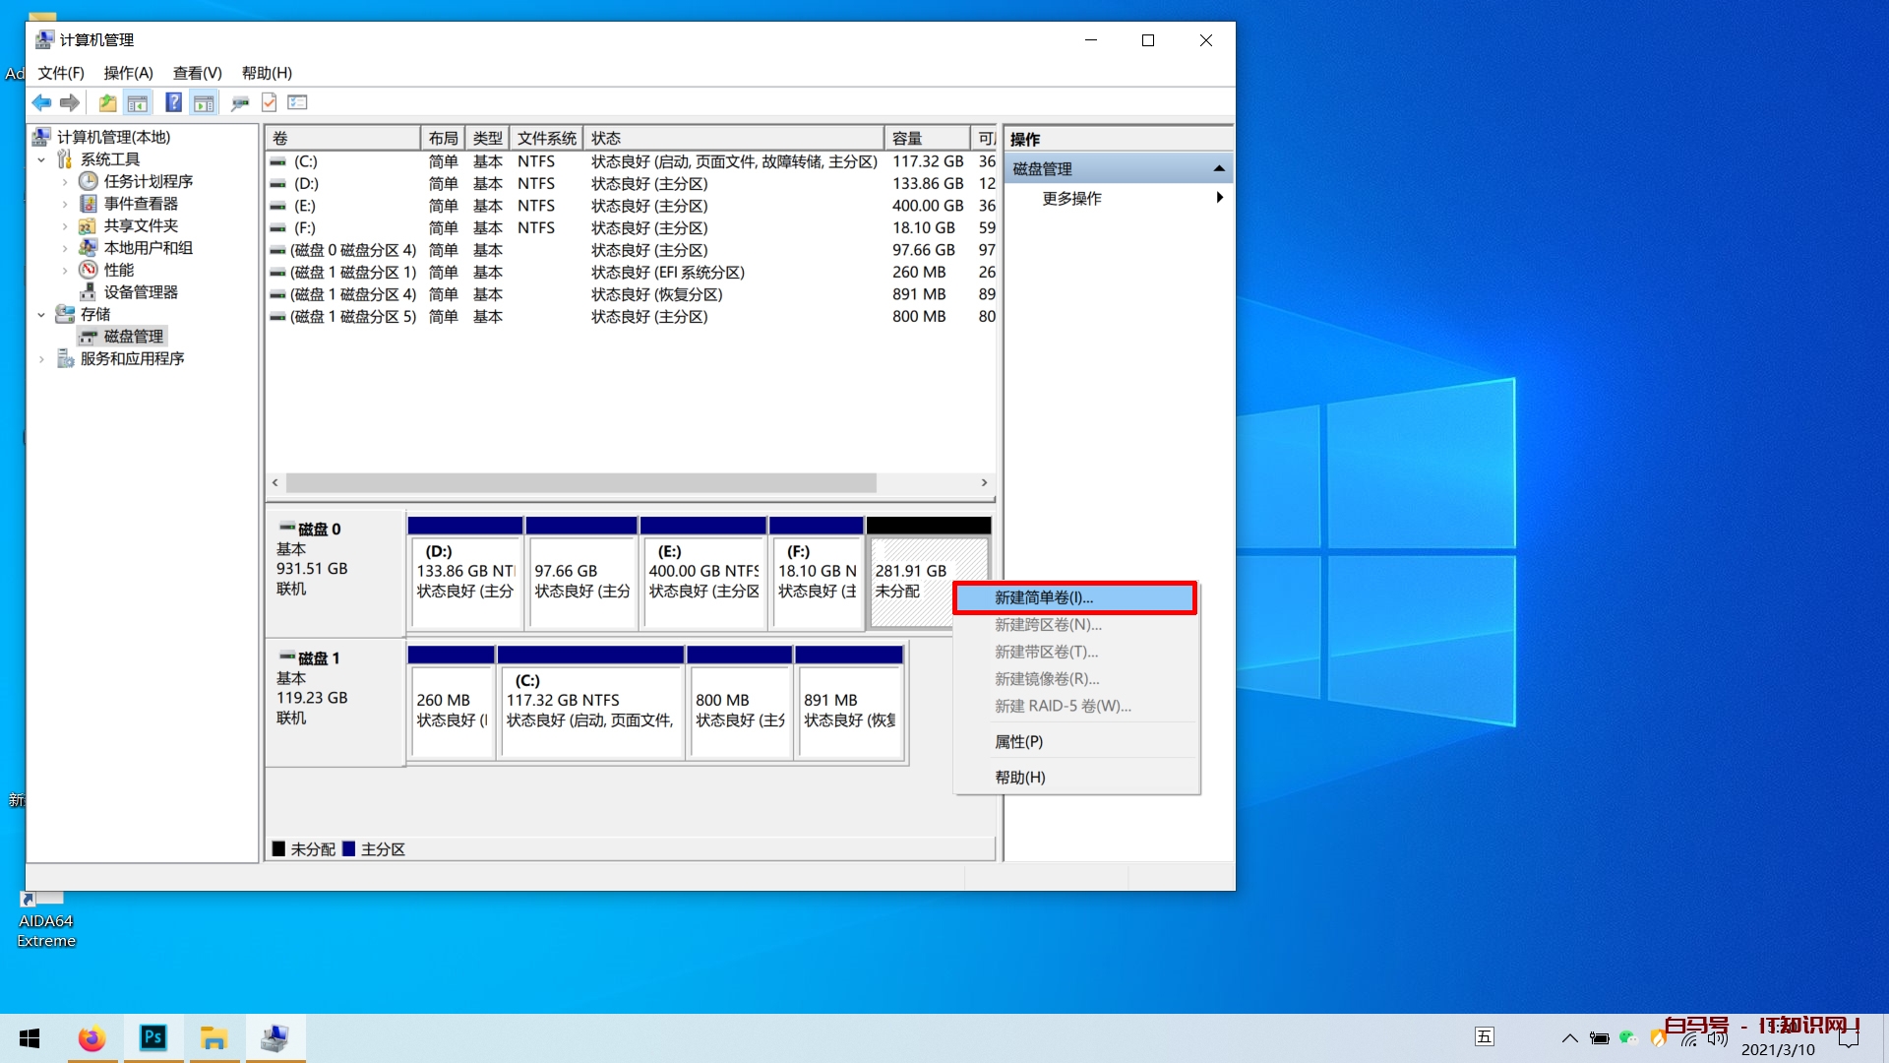Choose 属性(P) in the context menu
Viewport: 1889px width, 1063px height.
[1018, 741]
